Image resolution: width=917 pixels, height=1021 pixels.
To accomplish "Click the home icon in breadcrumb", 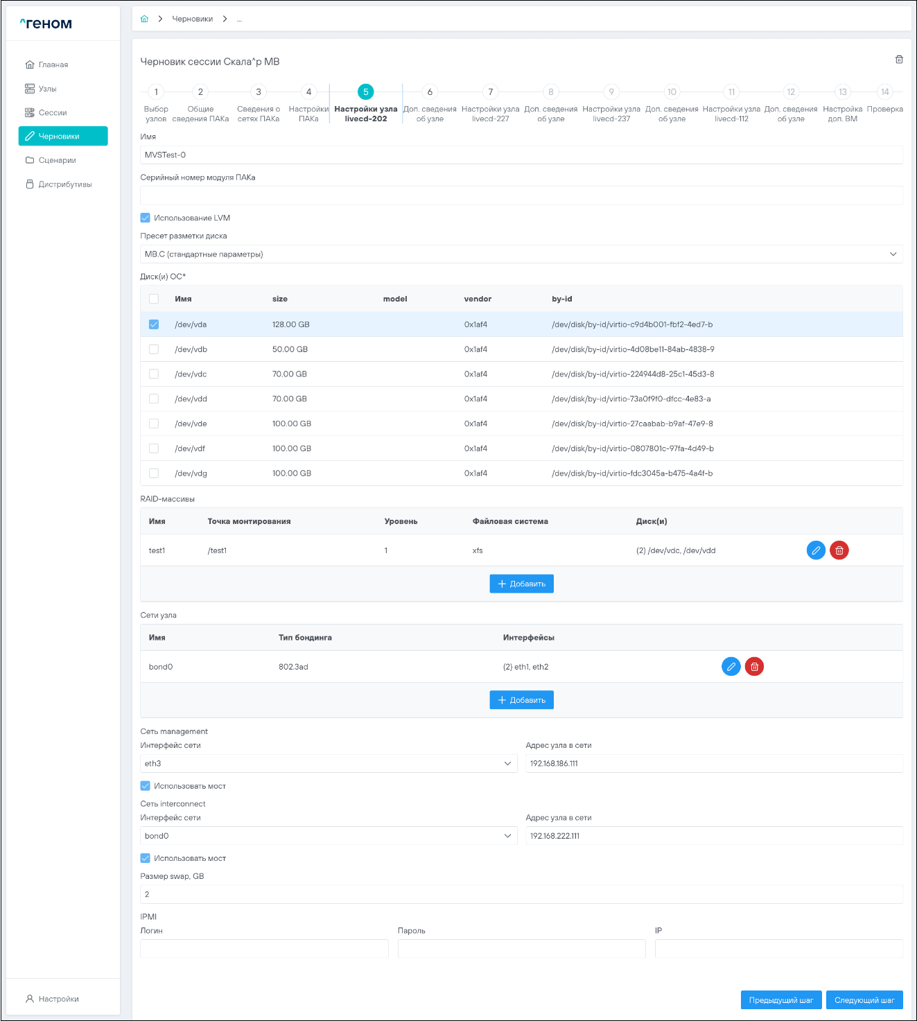I will point(144,19).
